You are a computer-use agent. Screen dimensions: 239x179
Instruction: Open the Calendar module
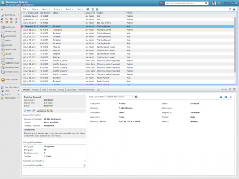click(7, 45)
